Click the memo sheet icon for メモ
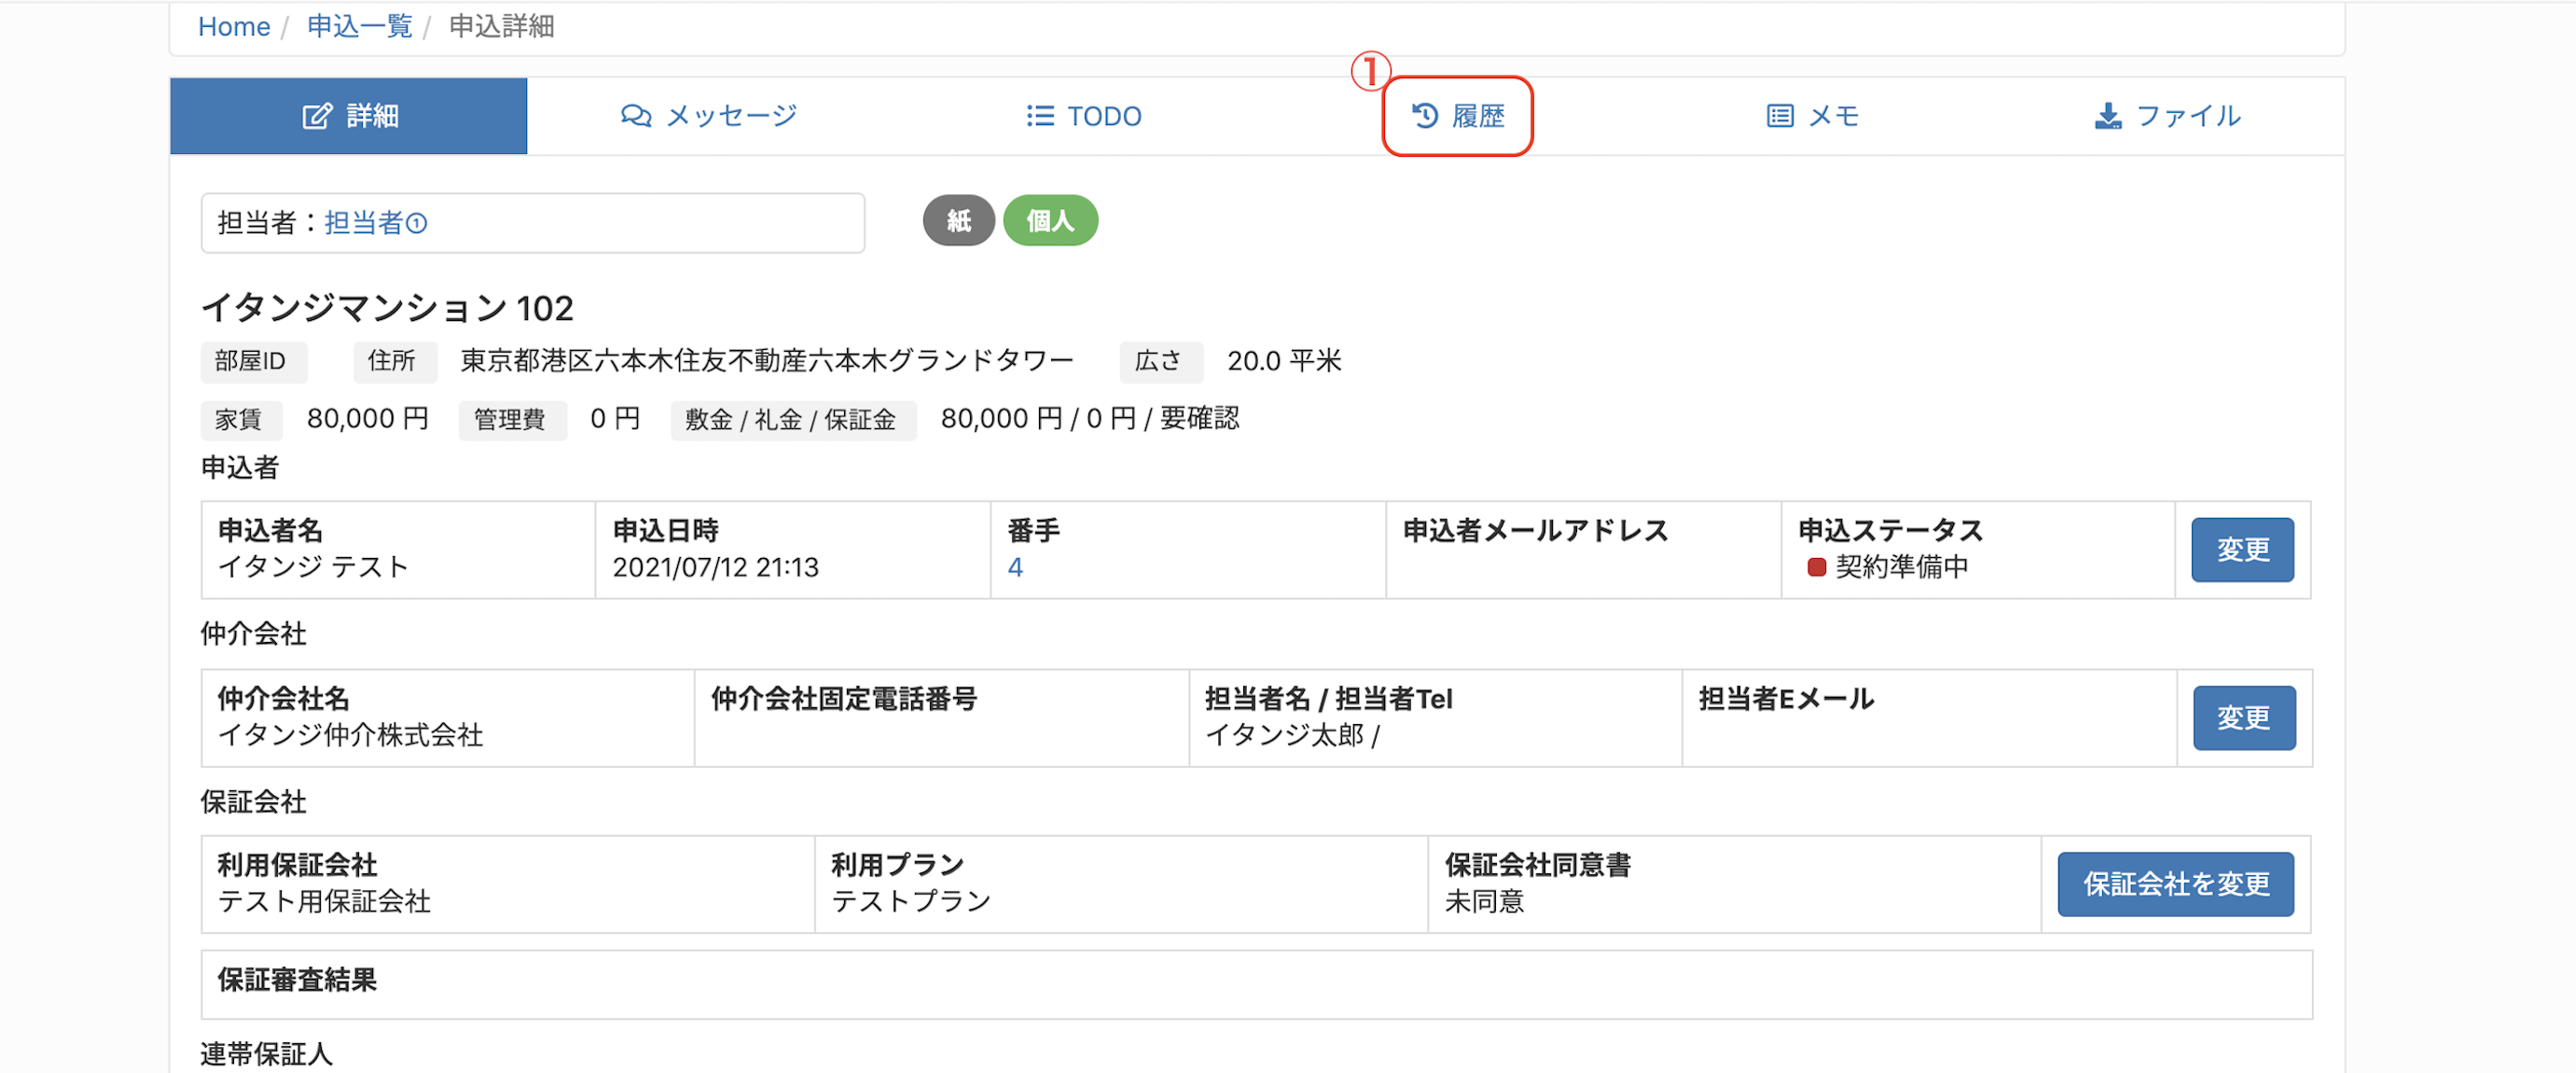Viewport: 2576px width, 1073px height. tap(1780, 116)
